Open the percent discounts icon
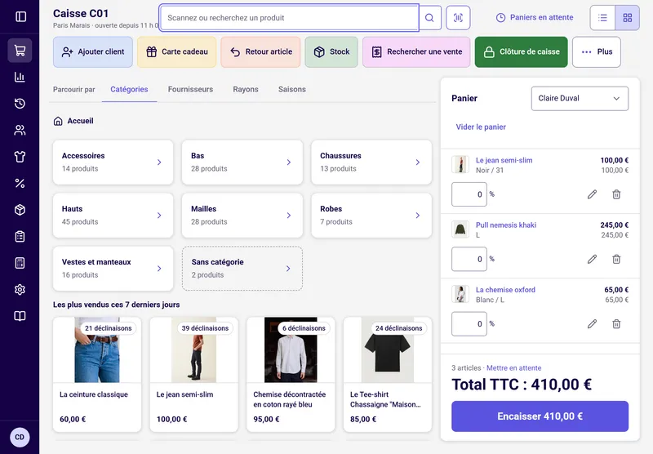This screenshot has width=653, height=454. click(20, 183)
